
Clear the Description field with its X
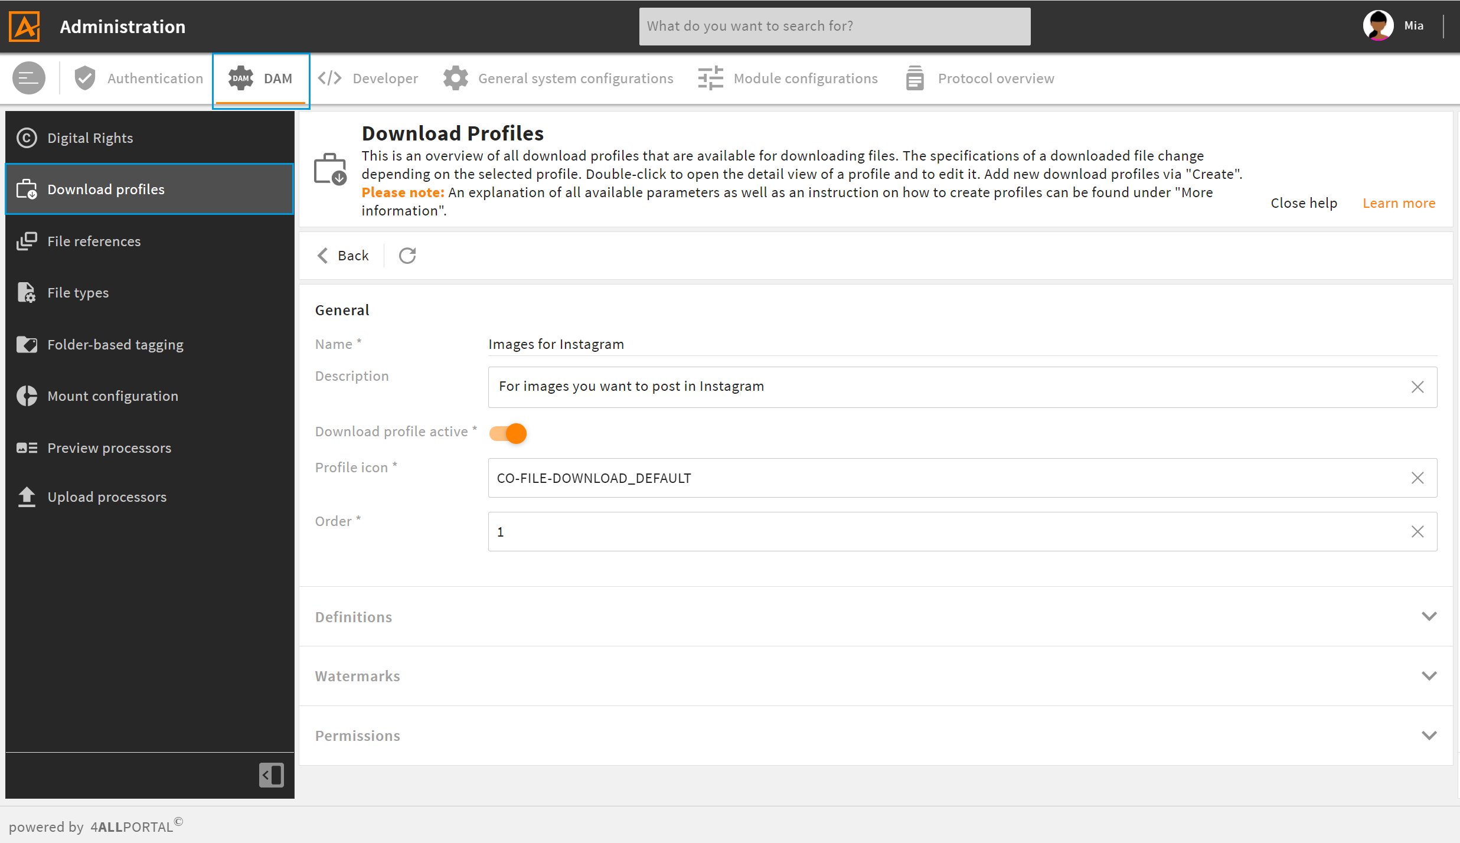(x=1417, y=387)
